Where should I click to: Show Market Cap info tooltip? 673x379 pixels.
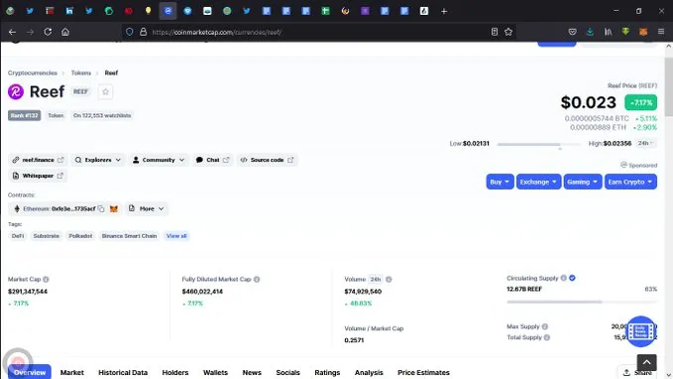pyautogui.click(x=46, y=280)
